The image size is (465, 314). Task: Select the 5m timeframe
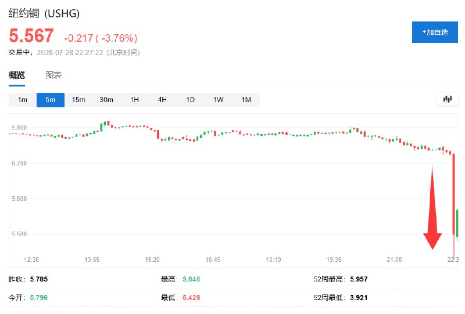(51, 100)
